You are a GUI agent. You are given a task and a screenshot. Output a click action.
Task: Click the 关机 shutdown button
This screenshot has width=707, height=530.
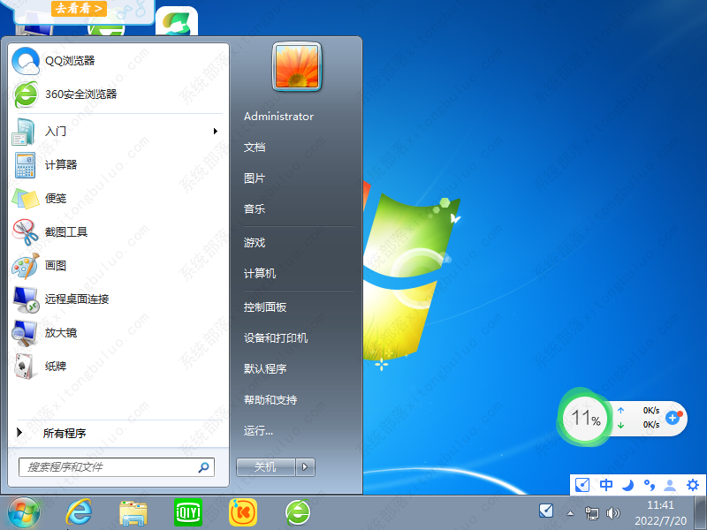coord(265,467)
